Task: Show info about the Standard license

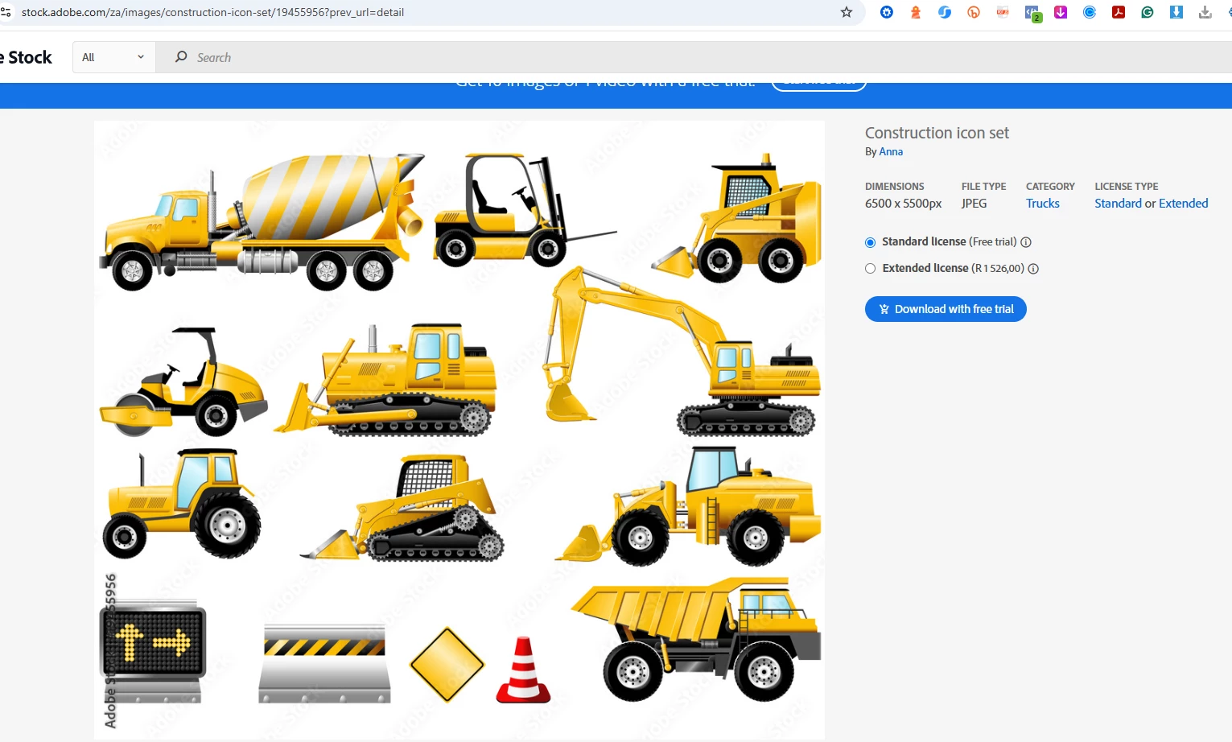Action: [1026, 242]
